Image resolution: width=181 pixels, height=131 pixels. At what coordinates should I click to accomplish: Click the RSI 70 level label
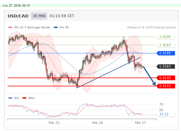(x=161, y=104)
